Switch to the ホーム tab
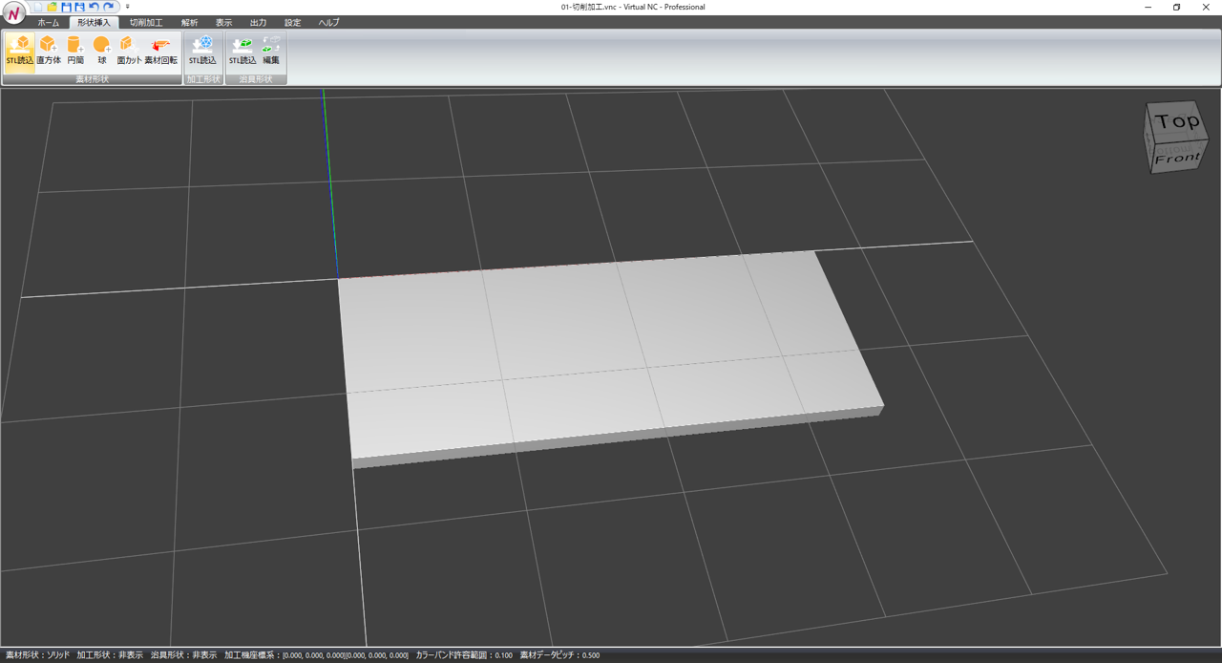1222x663 pixels. pos(48,22)
